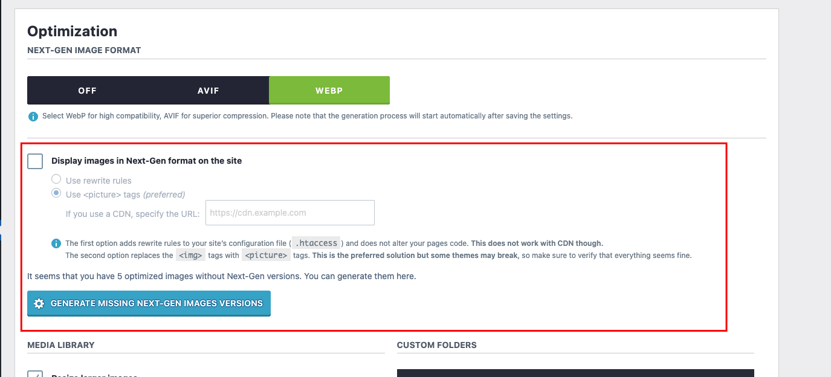Click the info icon next to rewrite rules explanation
831x377 pixels.
coord(56,243)
